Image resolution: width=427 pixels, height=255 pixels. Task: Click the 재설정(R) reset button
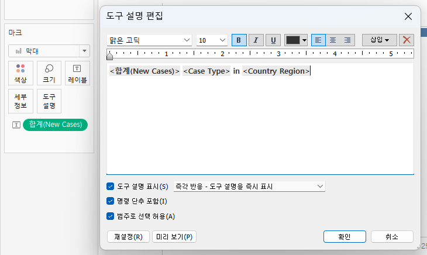pyautogui.click(x=128, y=237)
